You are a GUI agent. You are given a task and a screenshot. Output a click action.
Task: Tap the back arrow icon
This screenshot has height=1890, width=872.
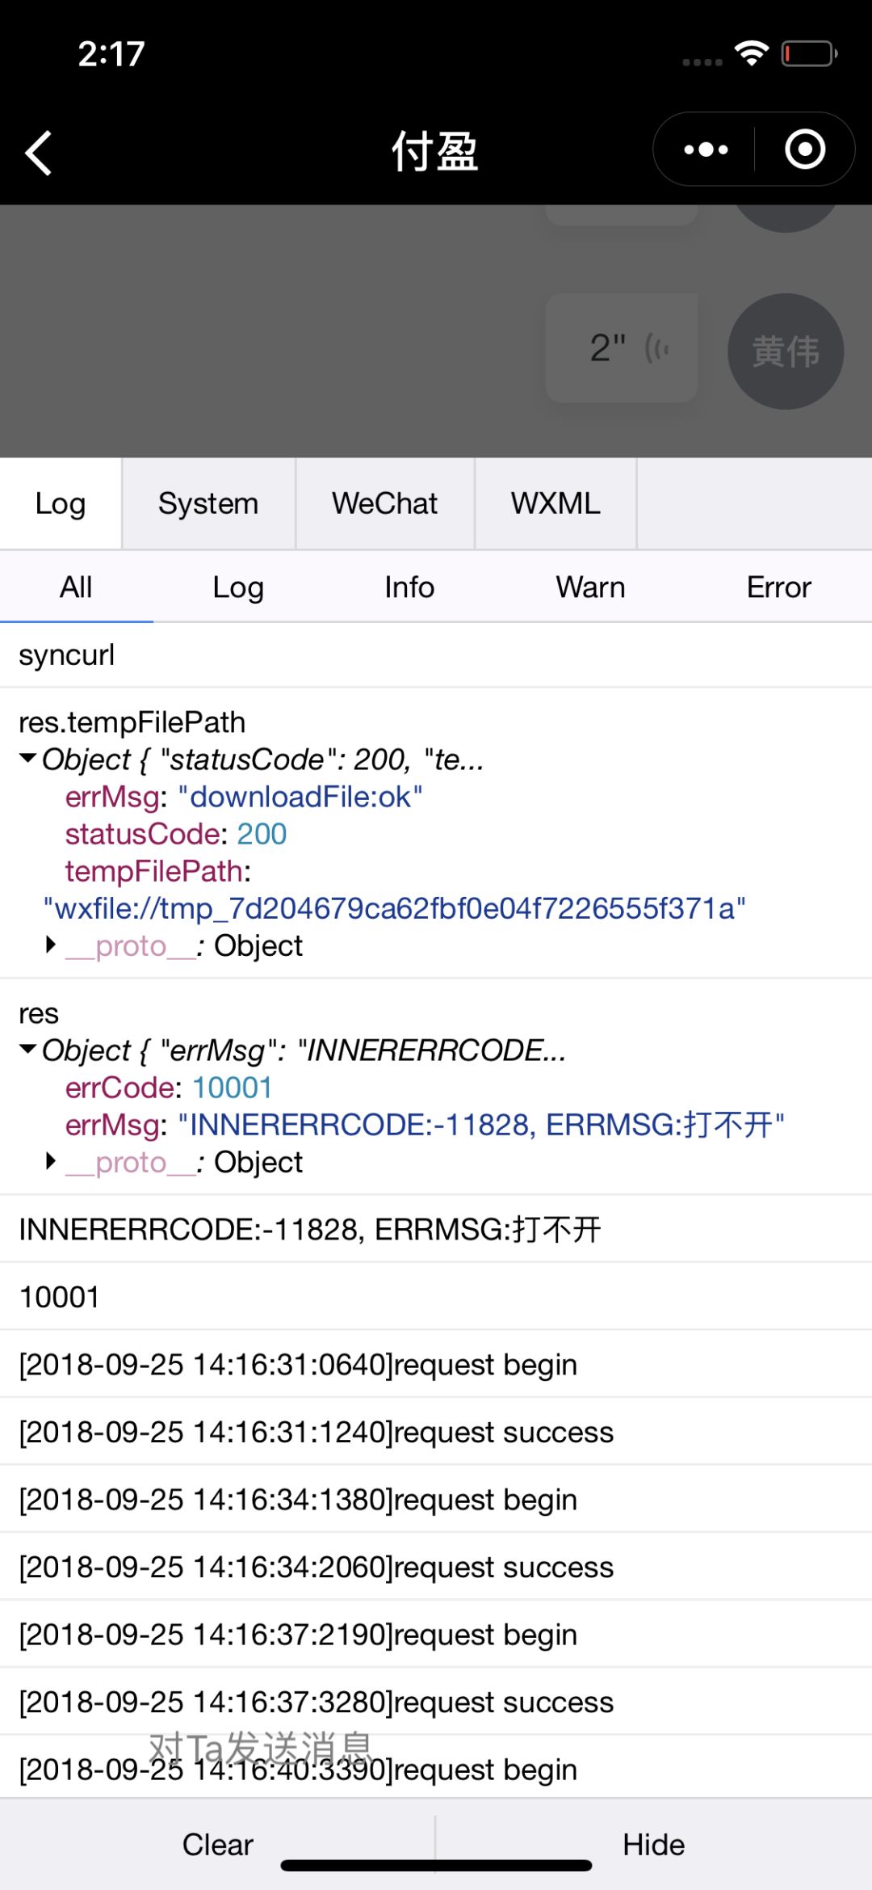pyautogui.click(x=39, y=153)
